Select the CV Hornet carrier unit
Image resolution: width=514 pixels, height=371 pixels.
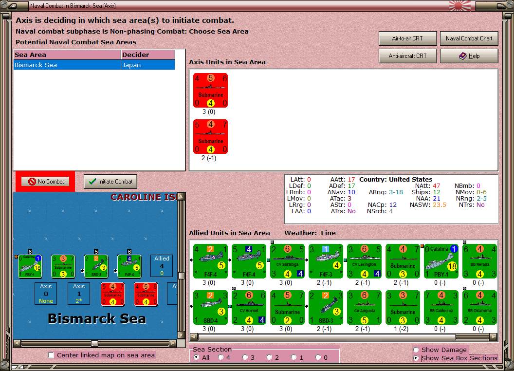pos(249,307)
